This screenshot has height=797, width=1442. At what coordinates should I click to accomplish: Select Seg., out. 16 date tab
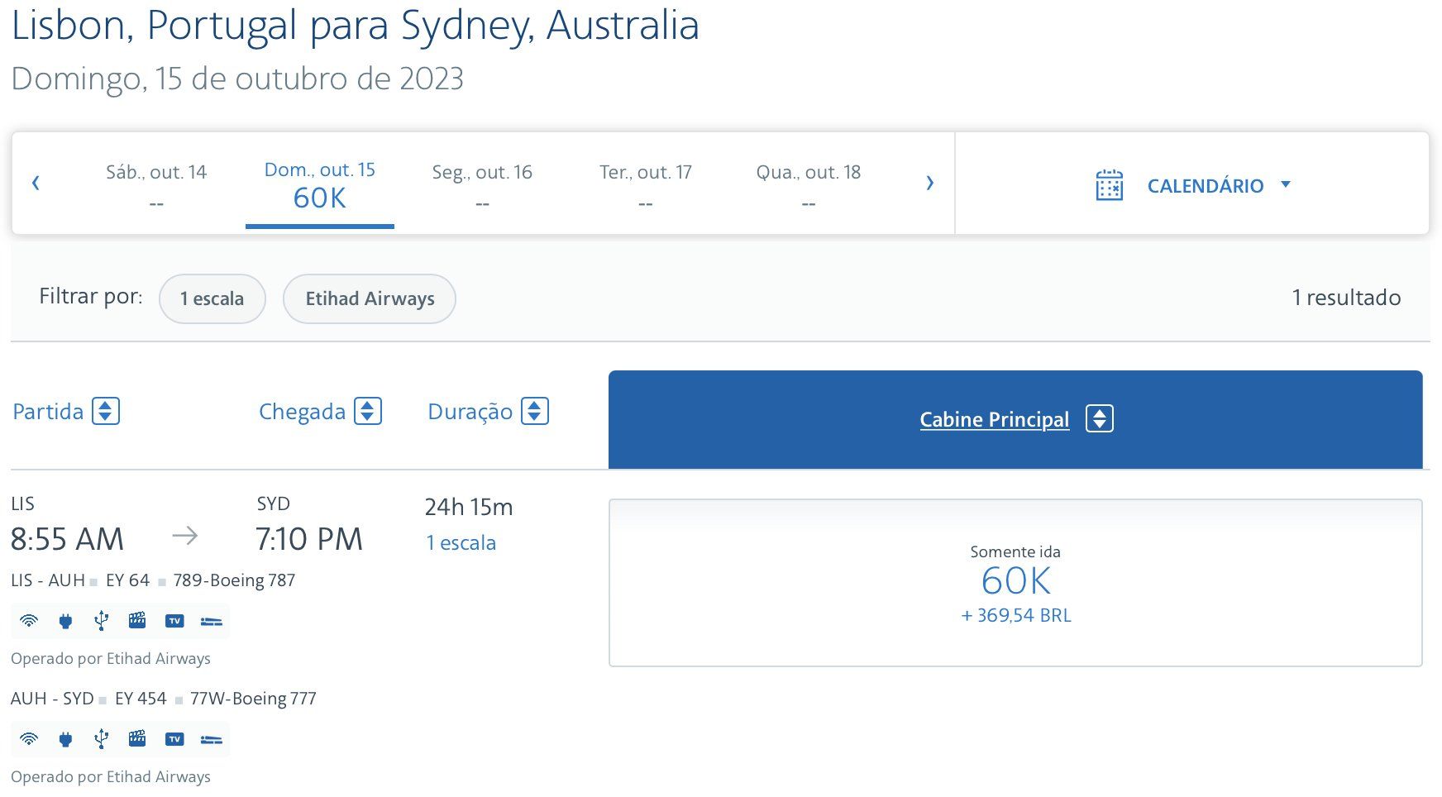[482, 185]
